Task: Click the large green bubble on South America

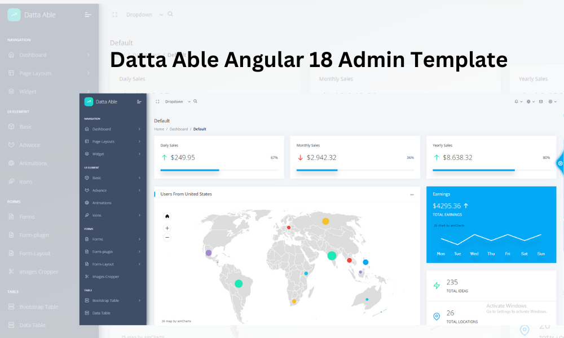Action: click(x=239, y=283)
